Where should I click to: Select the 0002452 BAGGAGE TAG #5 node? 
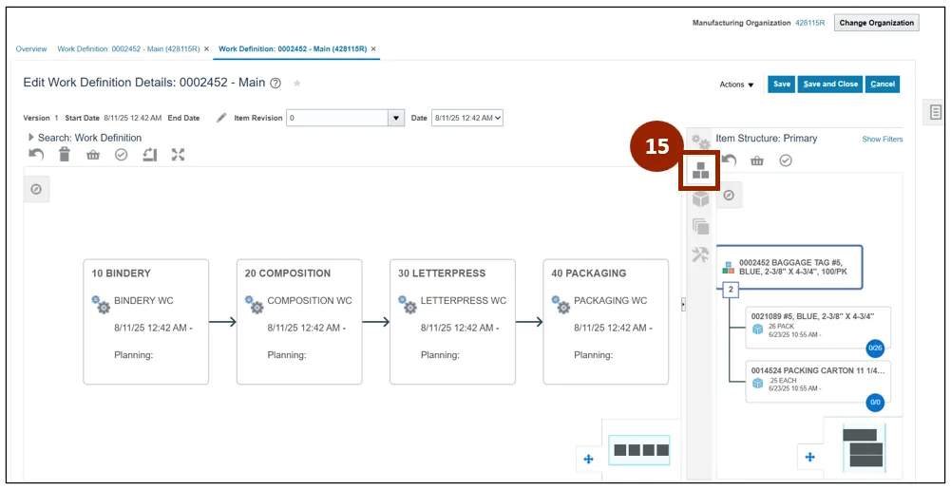(789, 268)
